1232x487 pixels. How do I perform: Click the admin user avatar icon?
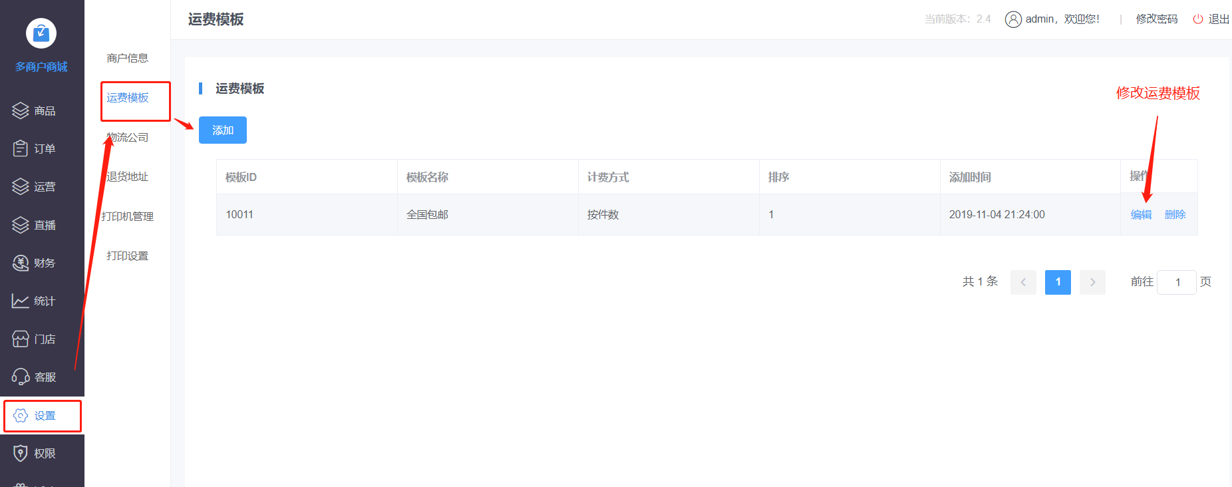click(x=1013, y=19)
